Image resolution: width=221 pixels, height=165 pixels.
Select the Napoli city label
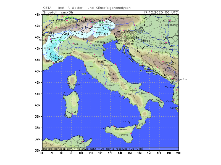click(x=128, y=94)
